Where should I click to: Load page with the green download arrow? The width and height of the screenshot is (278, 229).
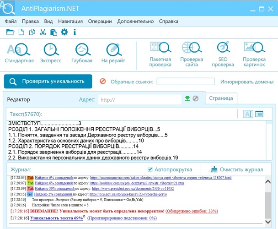[x=187, y=98]
